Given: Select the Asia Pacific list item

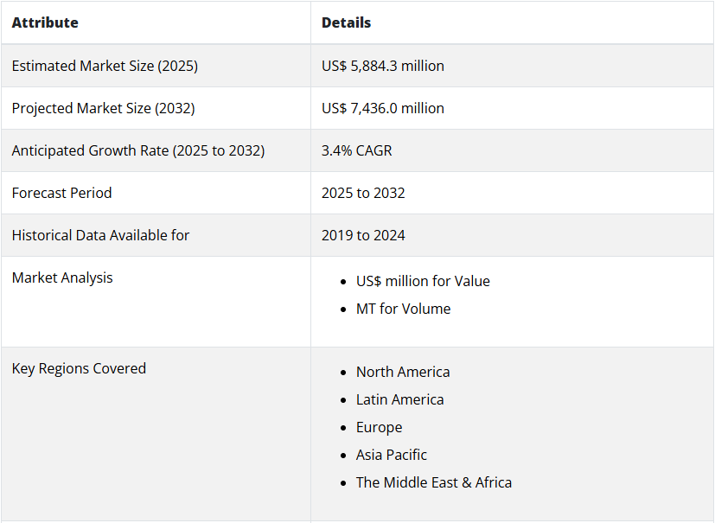Looking at the screenshot, I should [392, 455].
